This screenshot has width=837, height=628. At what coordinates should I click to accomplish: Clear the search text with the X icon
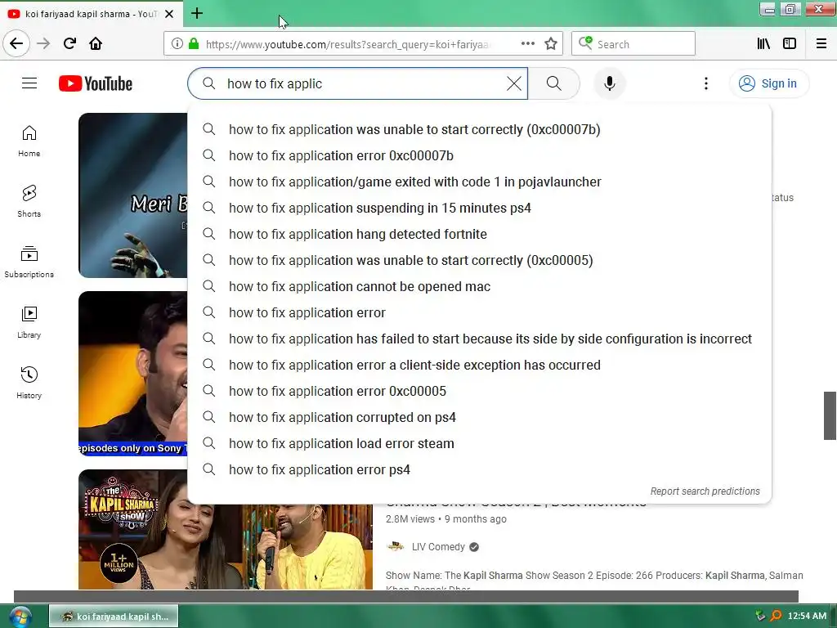[x=514, y=83]
